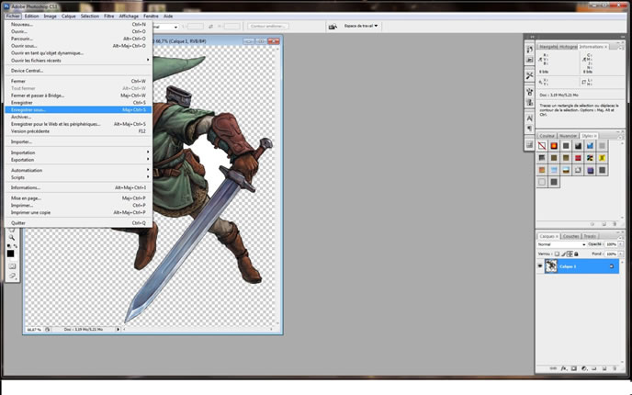
Task: Click the link layers icon
Action: (553, 368)
